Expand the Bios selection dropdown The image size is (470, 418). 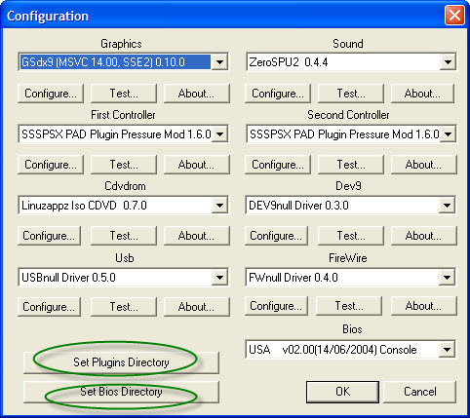tap(447, 350)
